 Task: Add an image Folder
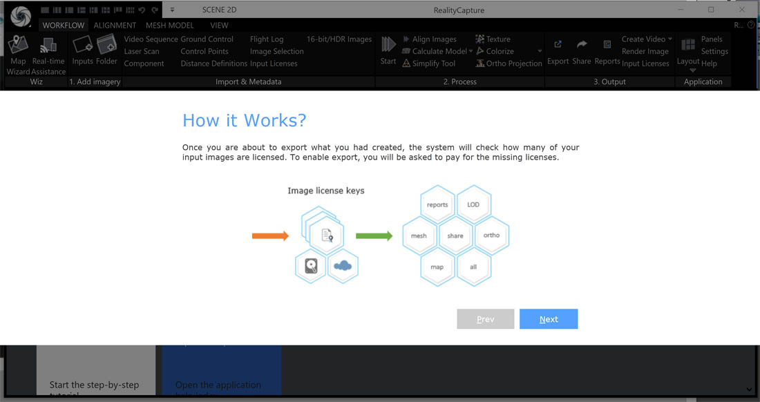click(106, 50)
